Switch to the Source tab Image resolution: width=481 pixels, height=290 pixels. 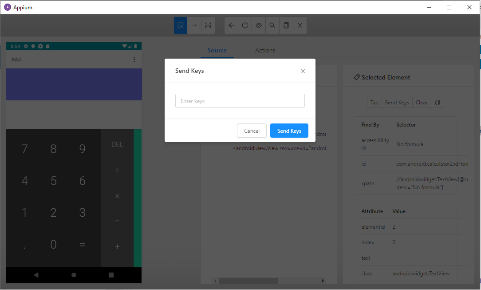pyautogui.click(x=217, y=50)
